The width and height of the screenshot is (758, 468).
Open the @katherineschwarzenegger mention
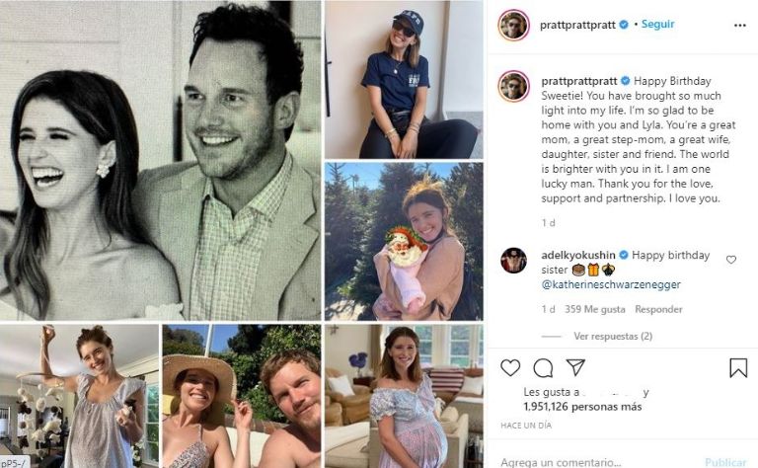point(611,284)
